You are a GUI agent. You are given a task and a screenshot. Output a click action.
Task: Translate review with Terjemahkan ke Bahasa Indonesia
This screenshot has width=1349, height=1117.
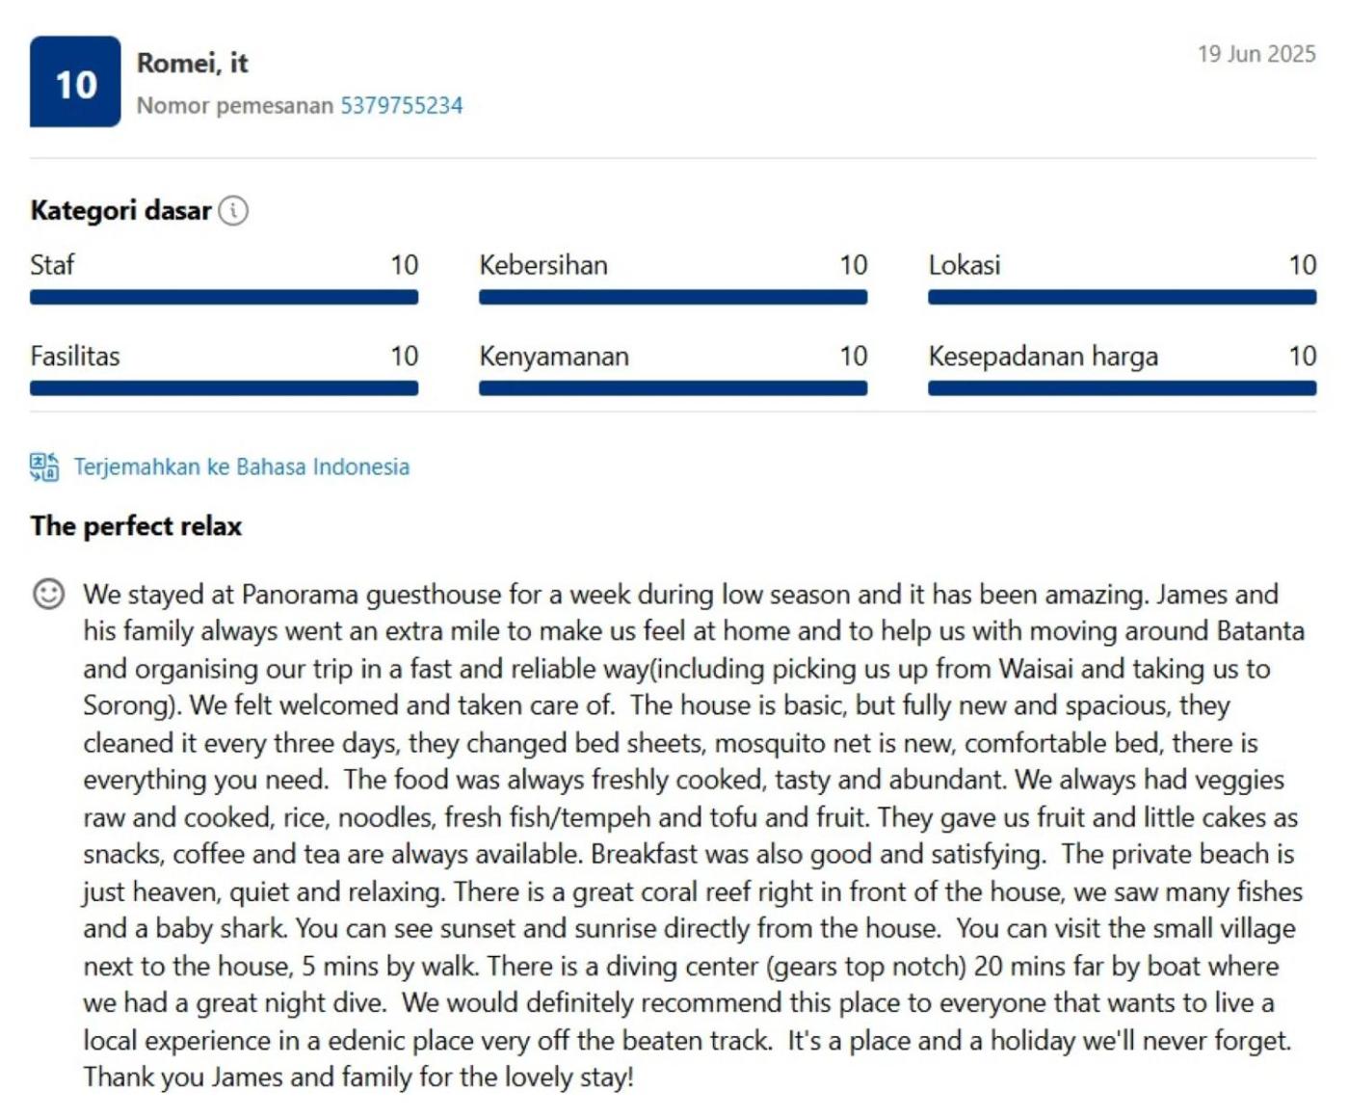click(x=241, y=467)
